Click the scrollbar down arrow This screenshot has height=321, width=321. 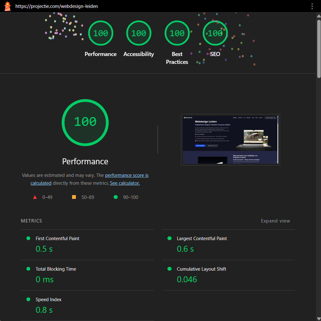point(318,318)
